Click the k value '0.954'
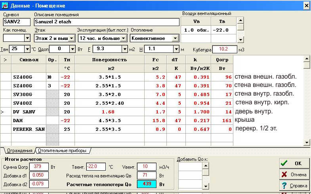 coord(198,103)
